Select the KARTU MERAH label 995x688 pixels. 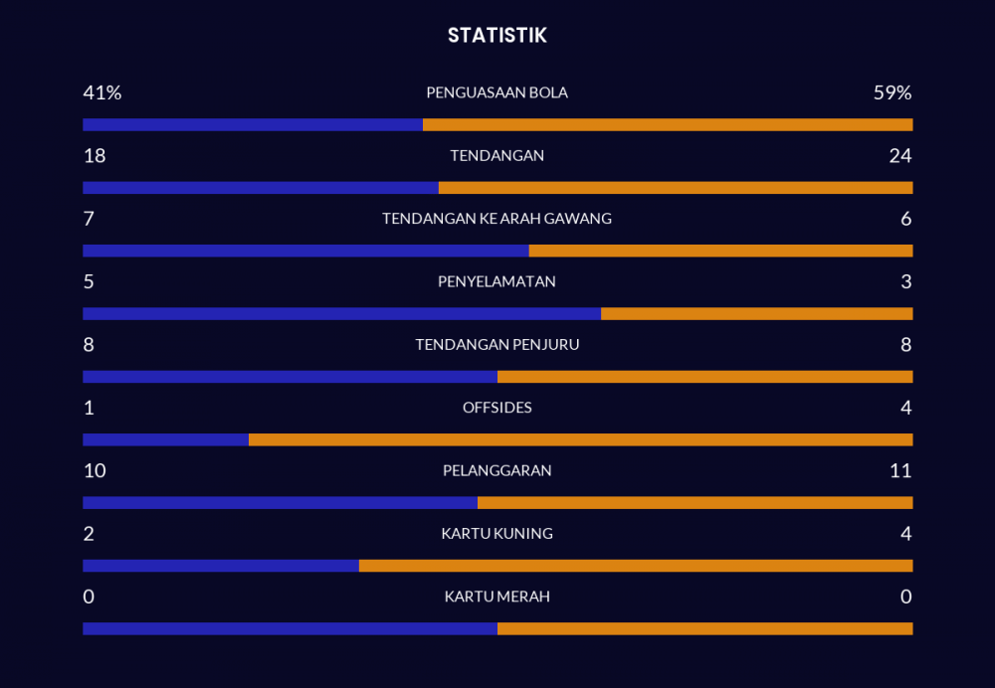point(497,597)
